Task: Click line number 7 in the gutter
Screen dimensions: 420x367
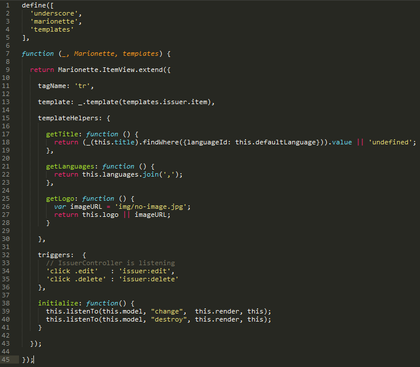Action: (7, 53)
